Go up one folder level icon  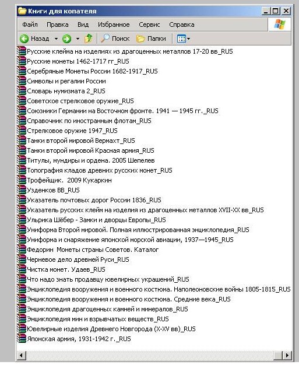[89, 38]
